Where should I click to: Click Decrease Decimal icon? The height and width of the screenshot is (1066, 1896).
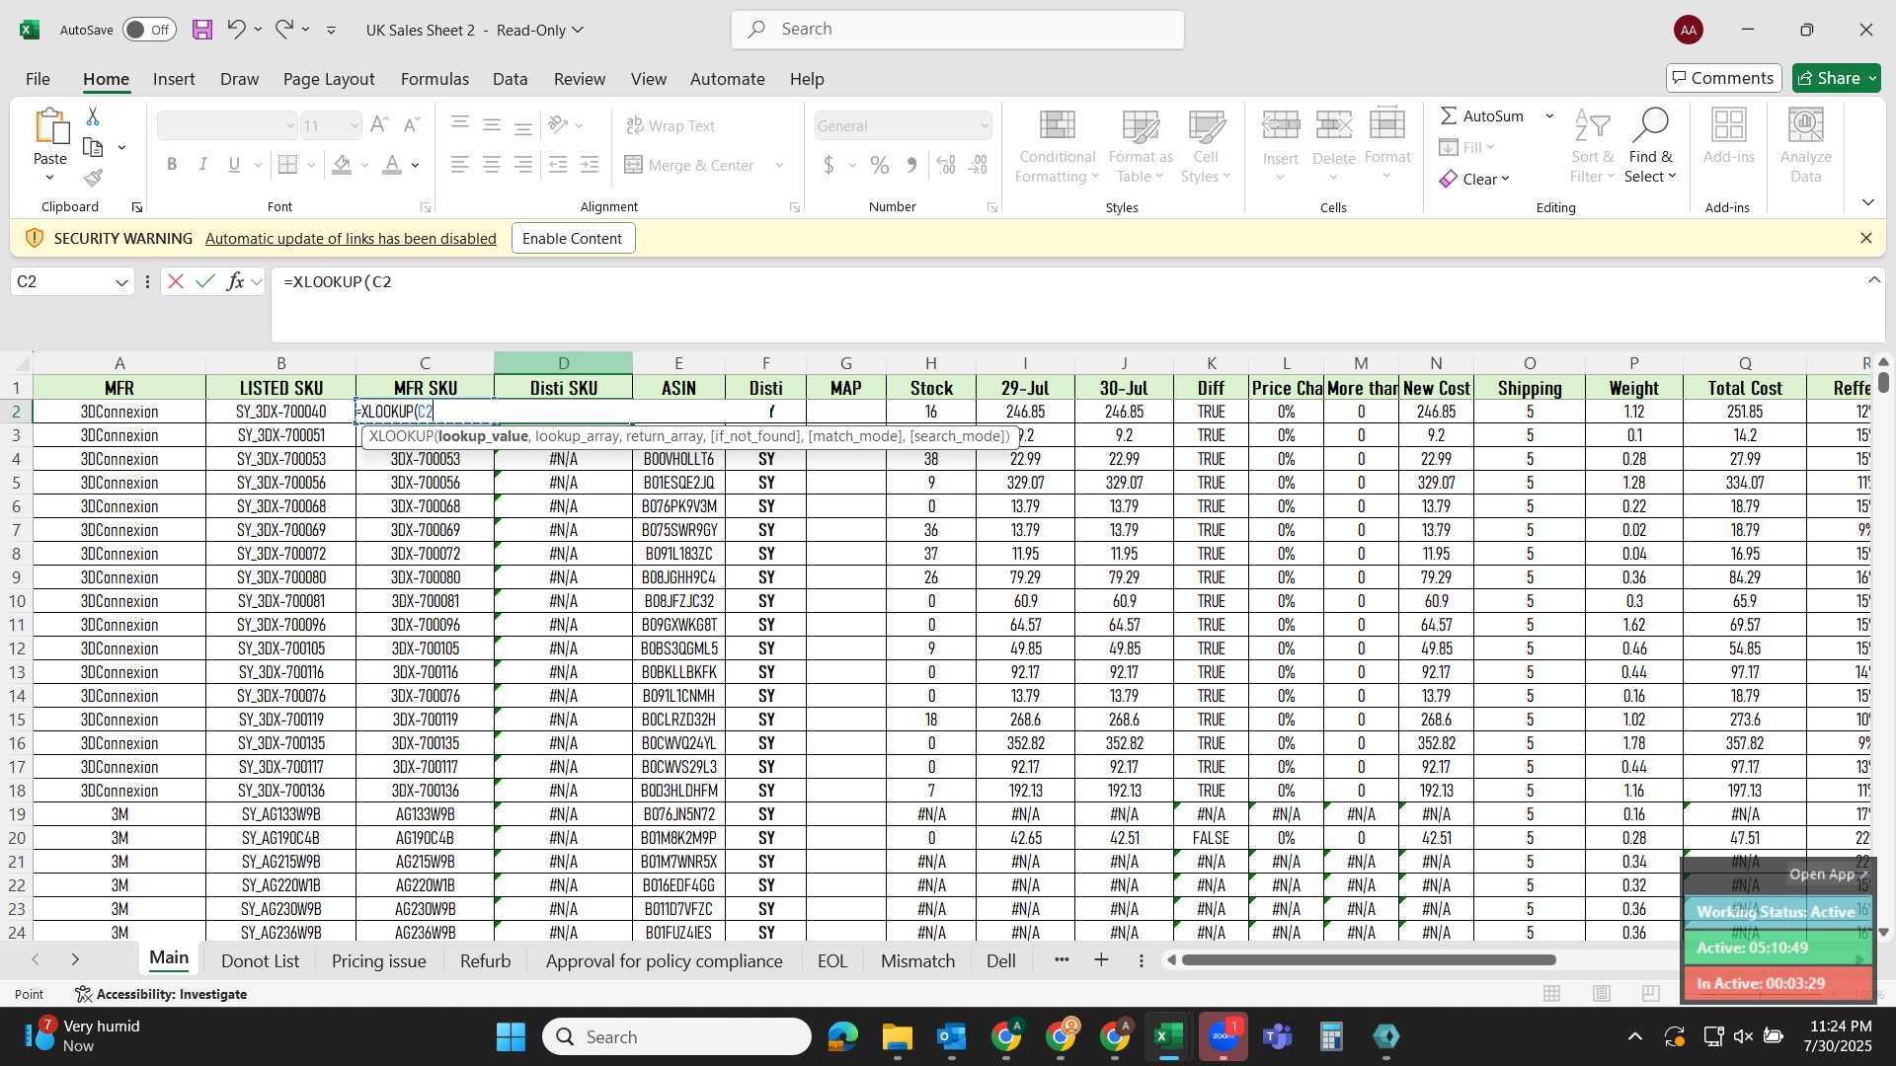[x=978, y=165]
